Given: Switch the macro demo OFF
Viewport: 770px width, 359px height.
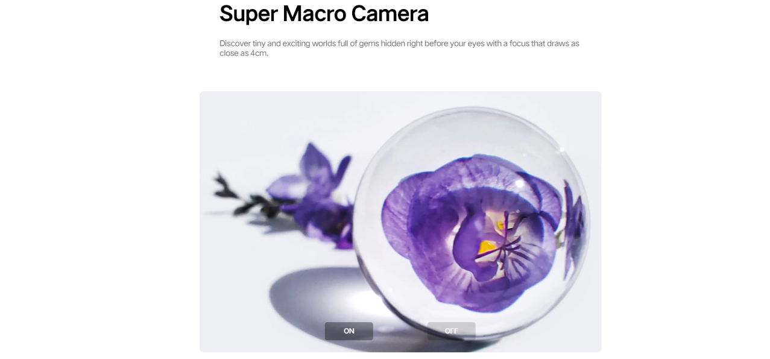Looking at the screenshot, I should (451, 331).
